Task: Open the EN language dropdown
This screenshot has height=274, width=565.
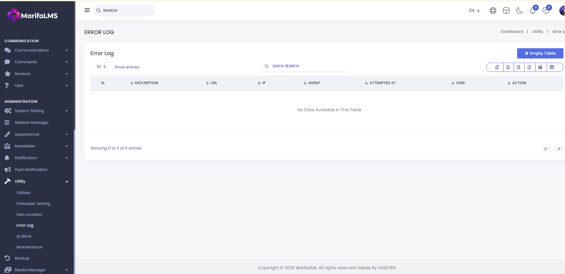Action: pos(474,10)
